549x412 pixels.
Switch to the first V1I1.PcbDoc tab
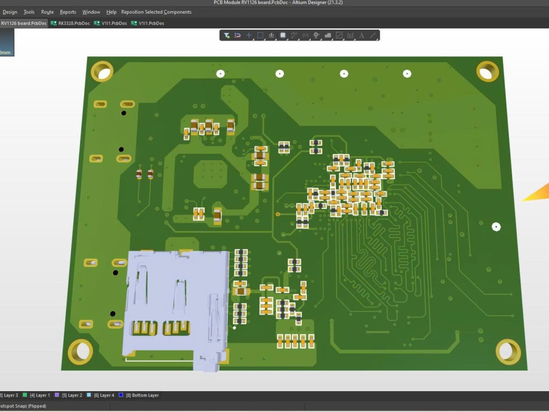tap(110, 23)
